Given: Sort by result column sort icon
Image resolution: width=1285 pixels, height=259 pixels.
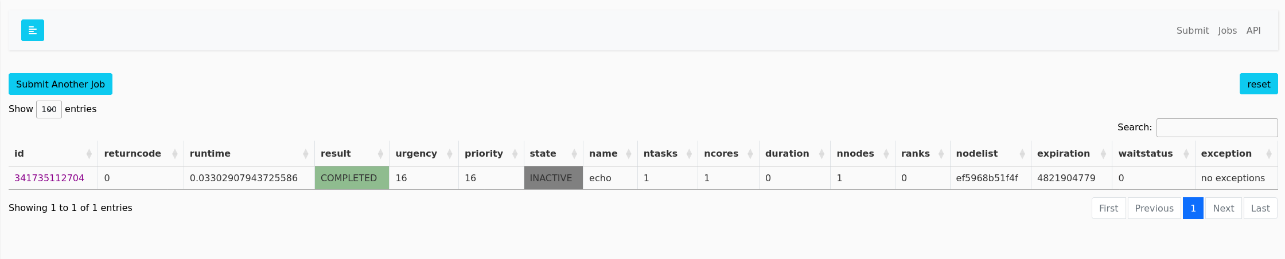Looking at the screenshot, I should click(380, 154).
